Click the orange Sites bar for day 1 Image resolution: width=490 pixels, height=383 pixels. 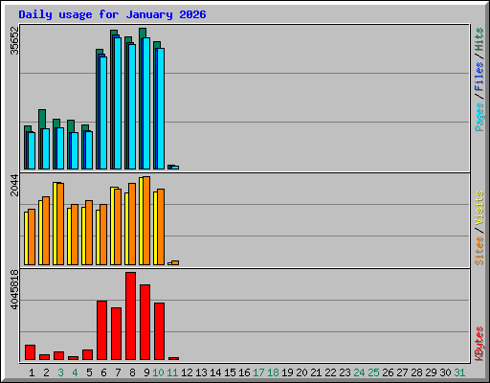tap(32, 237)
